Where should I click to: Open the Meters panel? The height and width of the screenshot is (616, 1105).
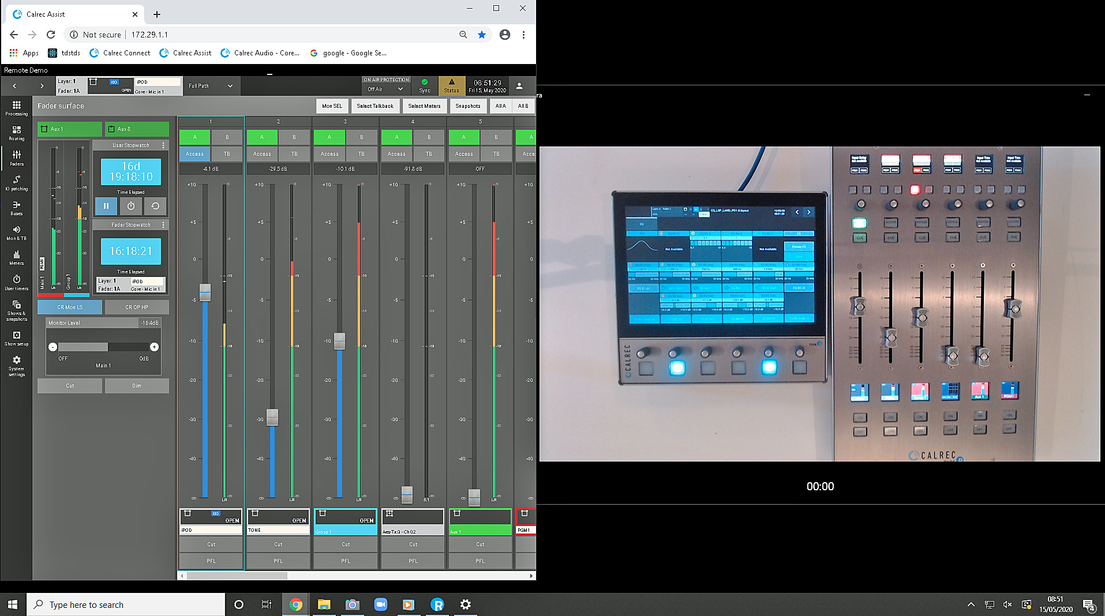(x=16, y=258)
